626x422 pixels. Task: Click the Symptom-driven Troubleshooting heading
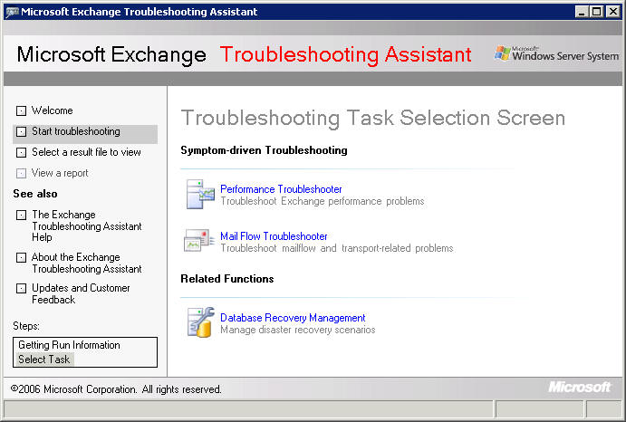point(264,150)
